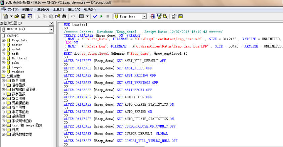Expand the 数学函数 folder
Image resolution: width=283 pixels, height=147 pixels.
pyautogui.click(x=3, y=94)
